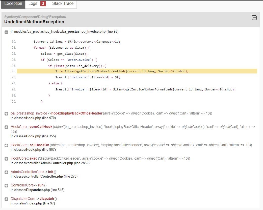263x210 pixels.
Task: Expand the coreCallHook trace entry
Action: coord(6,127)
